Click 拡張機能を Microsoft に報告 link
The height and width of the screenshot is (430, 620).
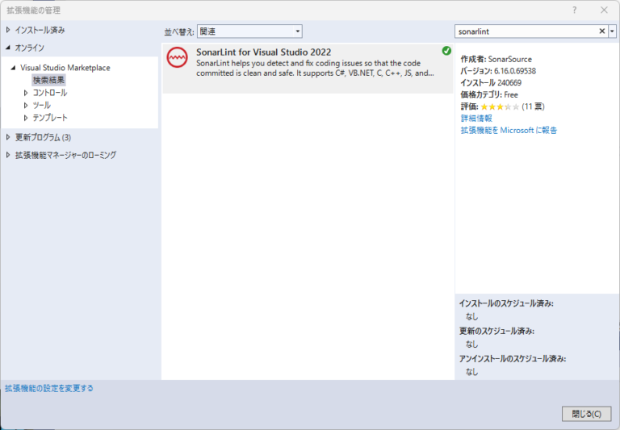pos(509,130)
